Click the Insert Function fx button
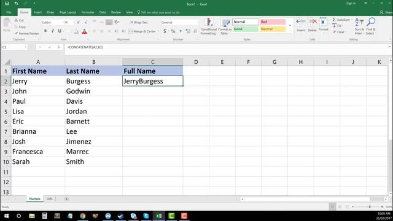 [59, 47]
